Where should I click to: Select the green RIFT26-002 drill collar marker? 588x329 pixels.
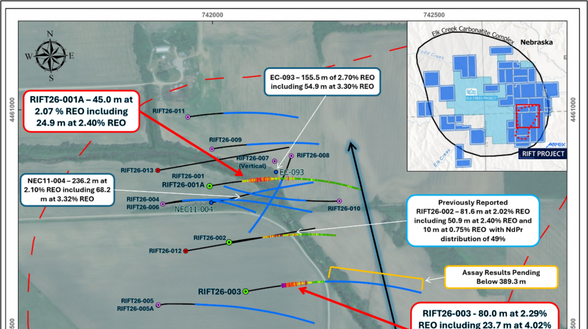coord(229,243)
